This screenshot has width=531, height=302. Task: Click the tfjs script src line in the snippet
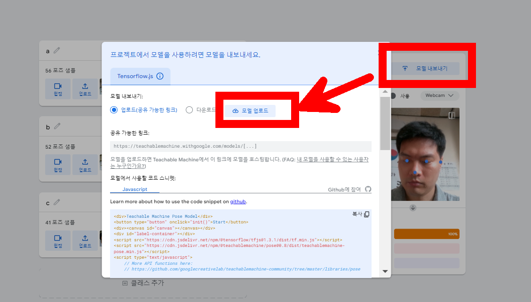click(x=228, y=240)
